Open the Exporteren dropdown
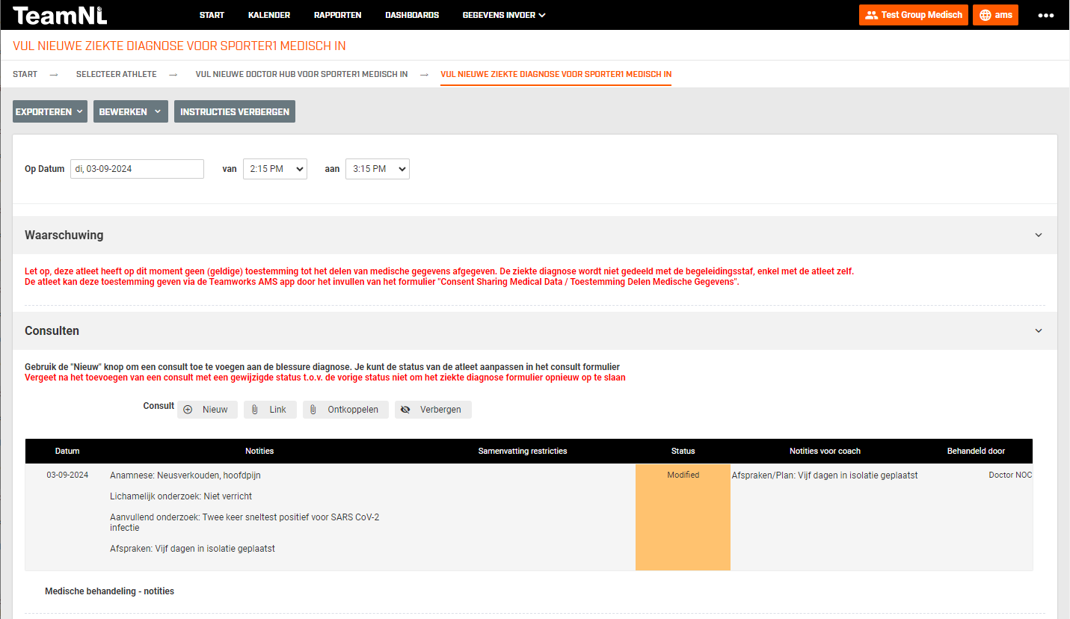Viewport: 1070px width, 619px height. 49,111
